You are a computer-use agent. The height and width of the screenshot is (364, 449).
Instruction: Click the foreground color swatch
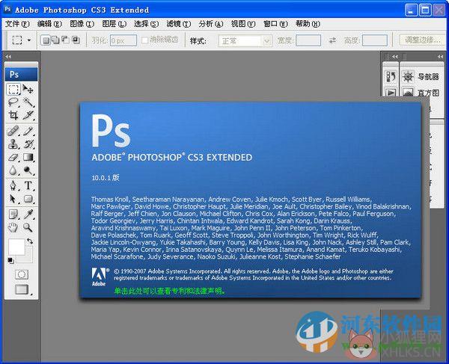pos(16,247)
